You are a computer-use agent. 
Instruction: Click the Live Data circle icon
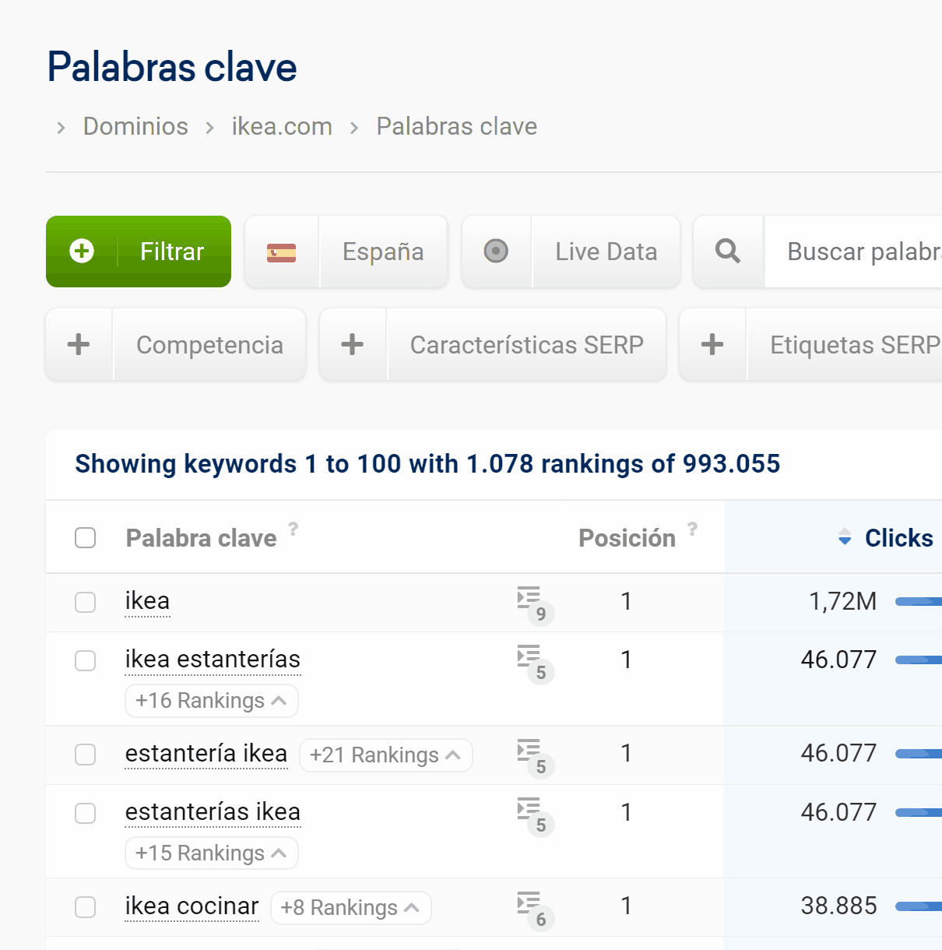pos(496,251)
